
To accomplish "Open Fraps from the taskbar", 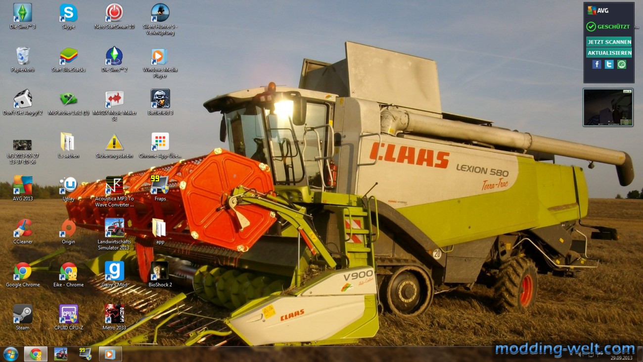I will (x=86, y=354).
